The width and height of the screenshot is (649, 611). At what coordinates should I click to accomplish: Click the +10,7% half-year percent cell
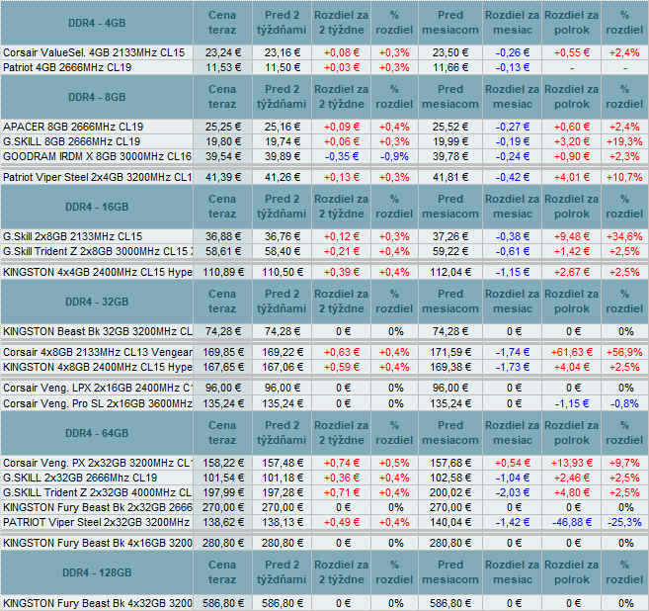coord(624,177)
